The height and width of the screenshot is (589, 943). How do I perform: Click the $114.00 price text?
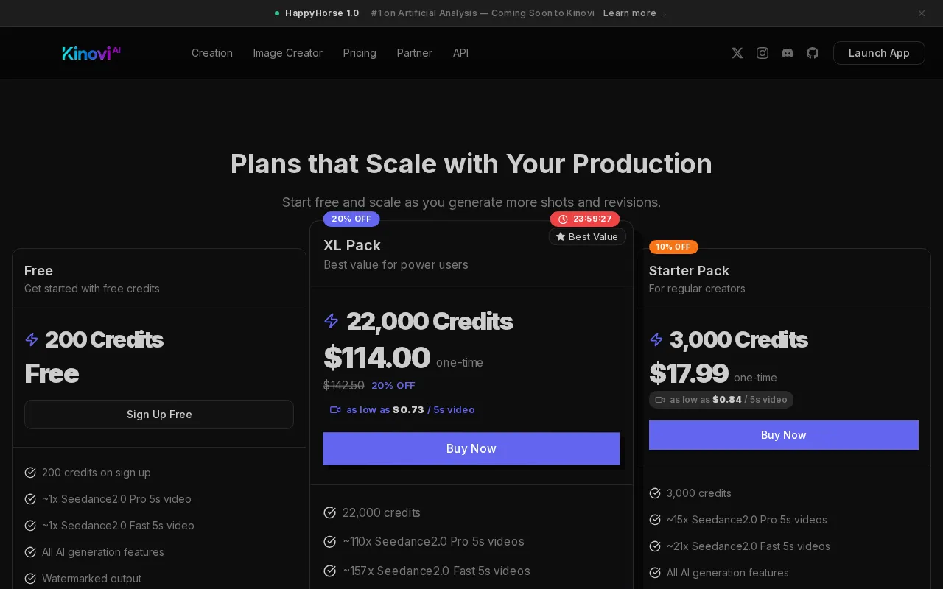(376, 358)
